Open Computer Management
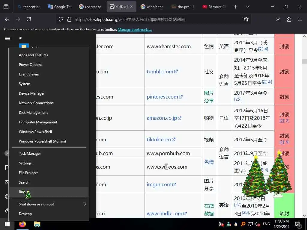 tap(49, 122)
